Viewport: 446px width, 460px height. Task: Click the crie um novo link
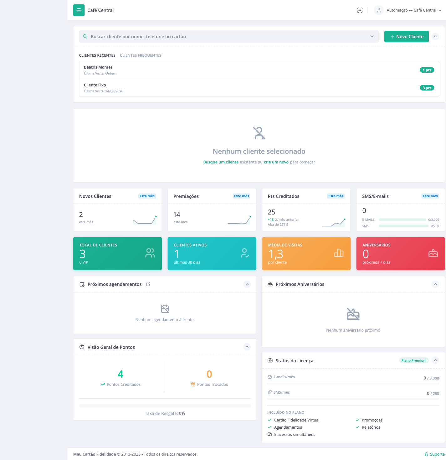[x=276, y=162]
